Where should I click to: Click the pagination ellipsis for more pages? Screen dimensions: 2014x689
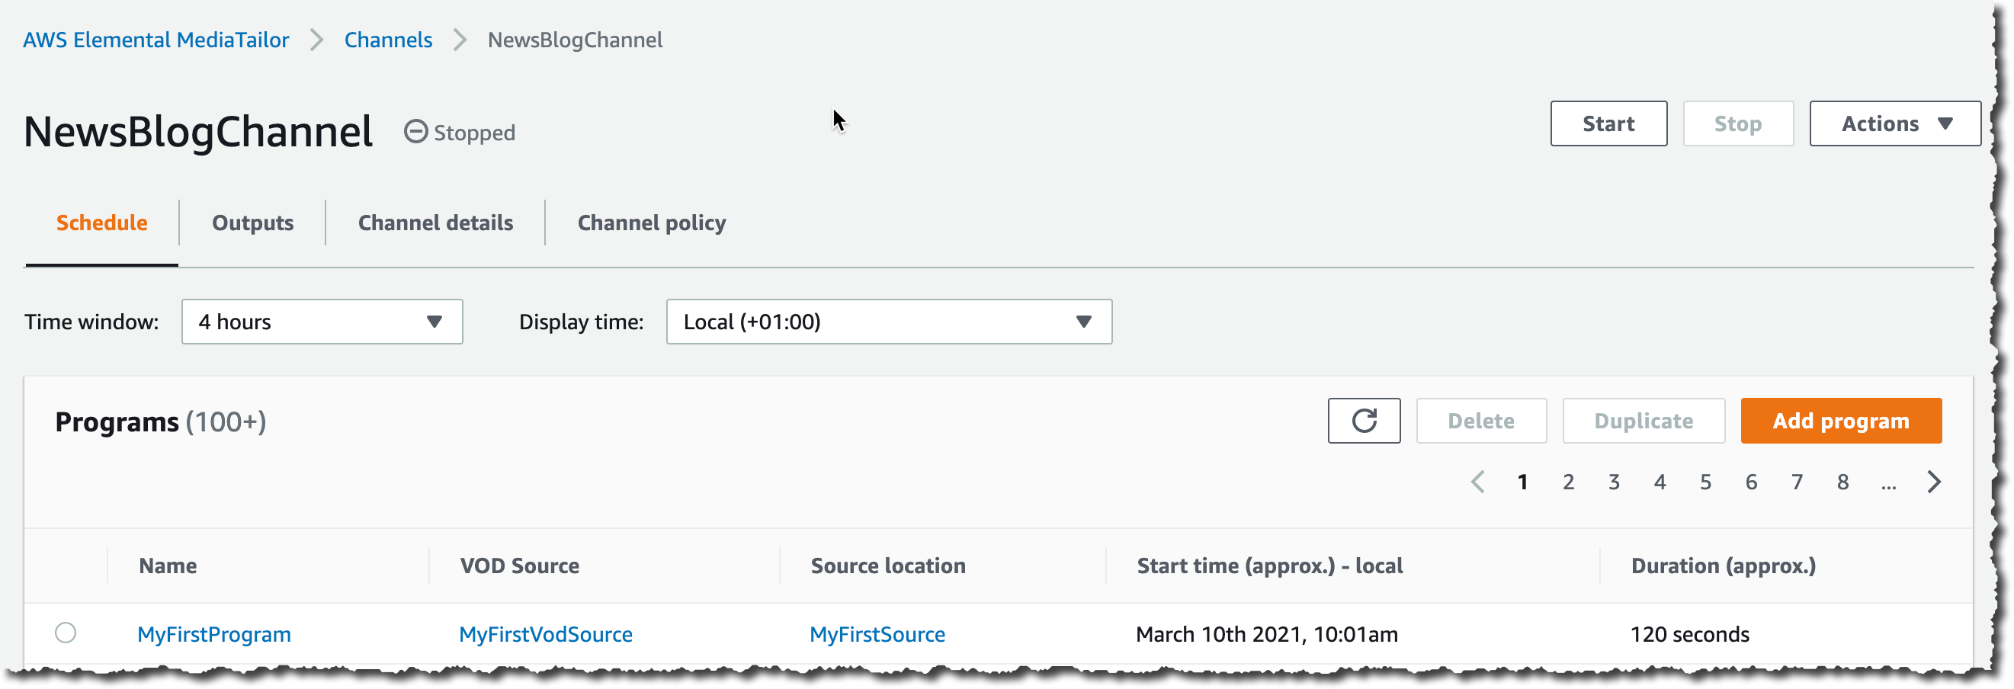point(1888,485)
